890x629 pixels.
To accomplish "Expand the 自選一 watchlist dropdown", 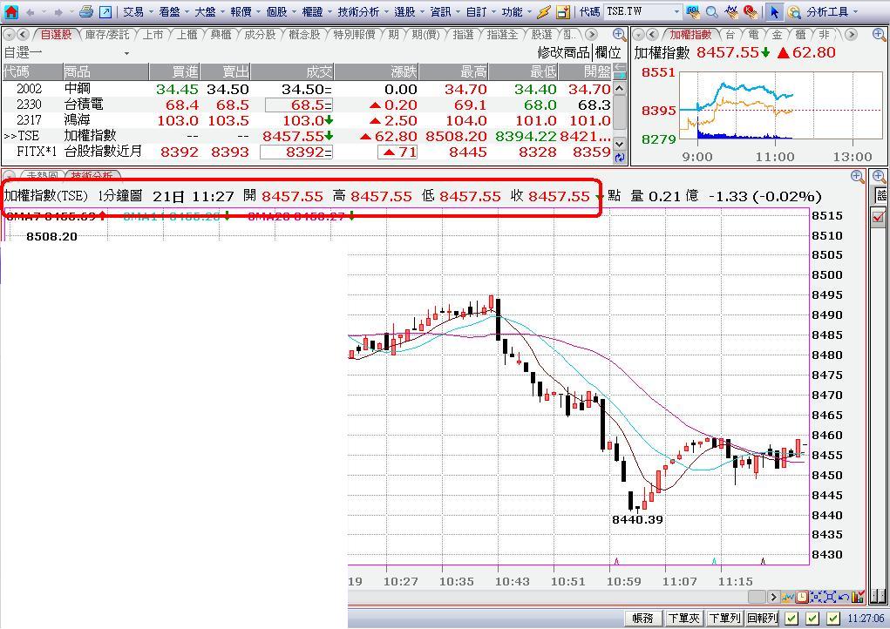I will click(126, 53).
